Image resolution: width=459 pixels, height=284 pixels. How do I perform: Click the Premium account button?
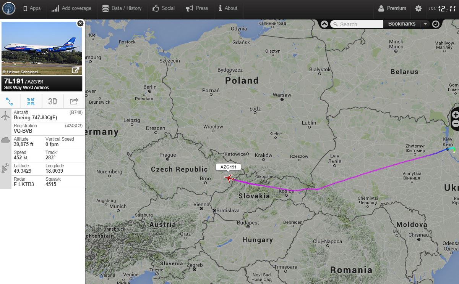coord(392,8)
